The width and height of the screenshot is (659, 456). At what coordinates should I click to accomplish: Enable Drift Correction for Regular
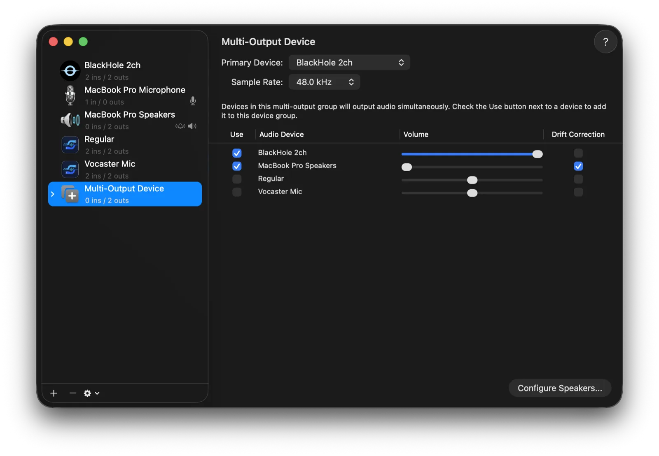pyautogui.click(x=578, y=179)
